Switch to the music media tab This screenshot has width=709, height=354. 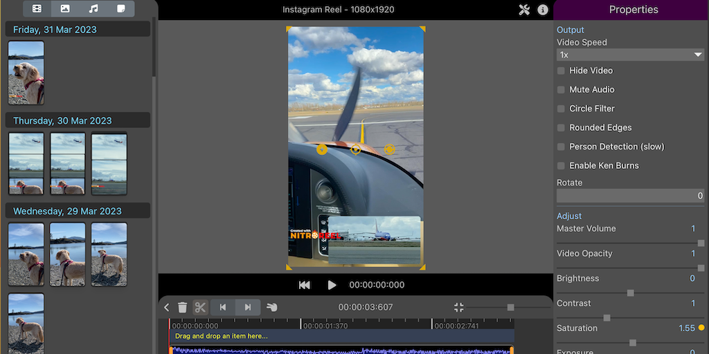93,8
